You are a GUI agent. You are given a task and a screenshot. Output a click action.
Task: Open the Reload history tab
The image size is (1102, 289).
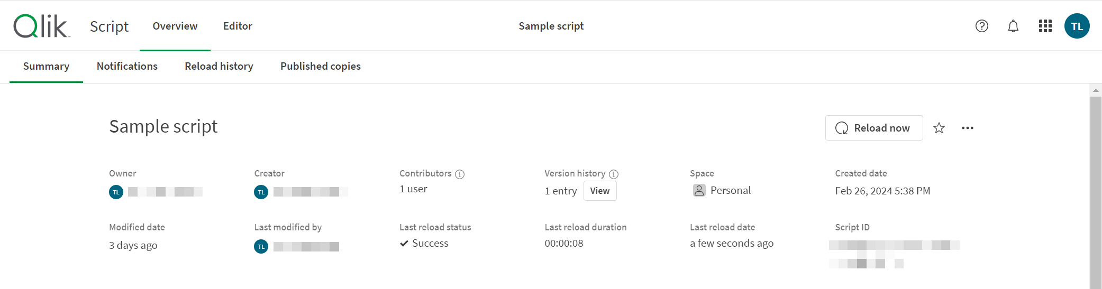coord(219,67)
